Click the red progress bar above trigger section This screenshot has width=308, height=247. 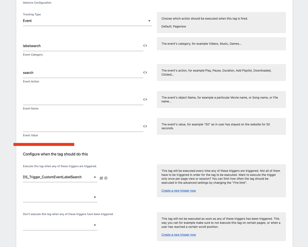43,144
